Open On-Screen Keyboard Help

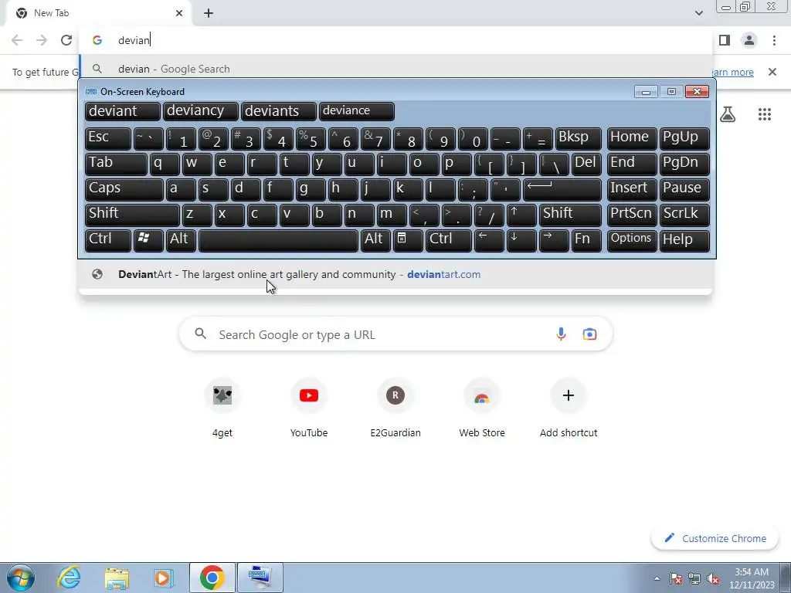[x=684, y=241]
